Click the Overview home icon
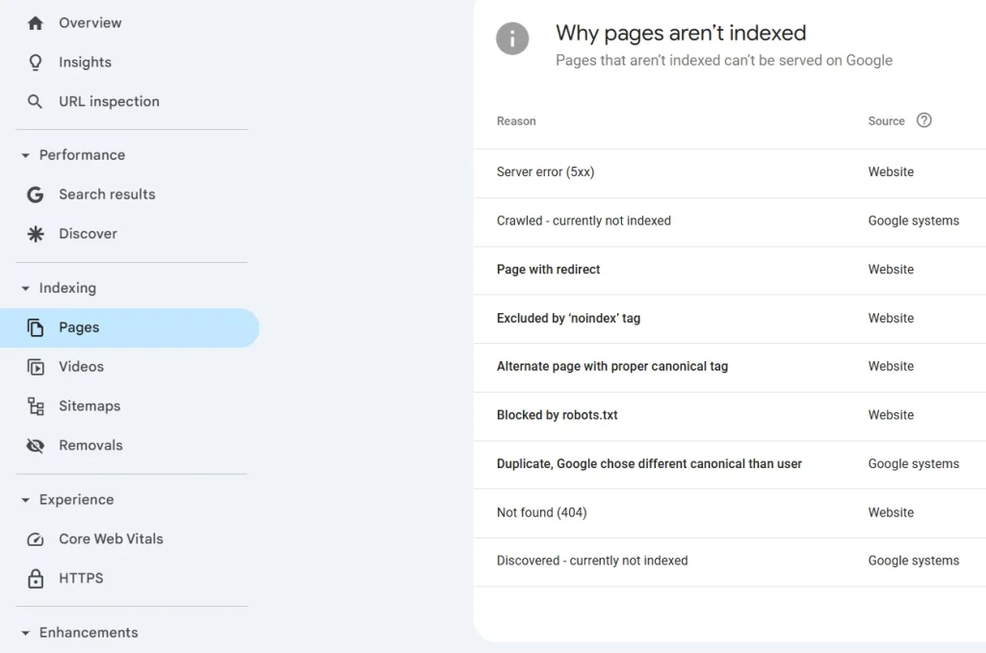 (36, 23)
